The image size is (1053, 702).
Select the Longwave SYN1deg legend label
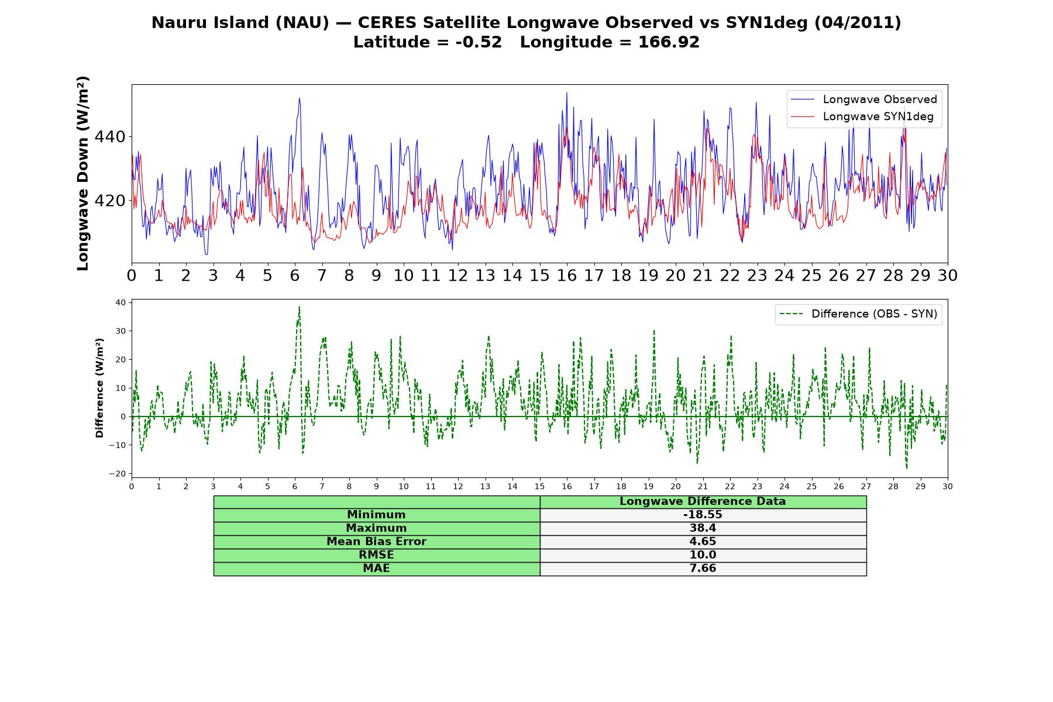click(878, 116)
